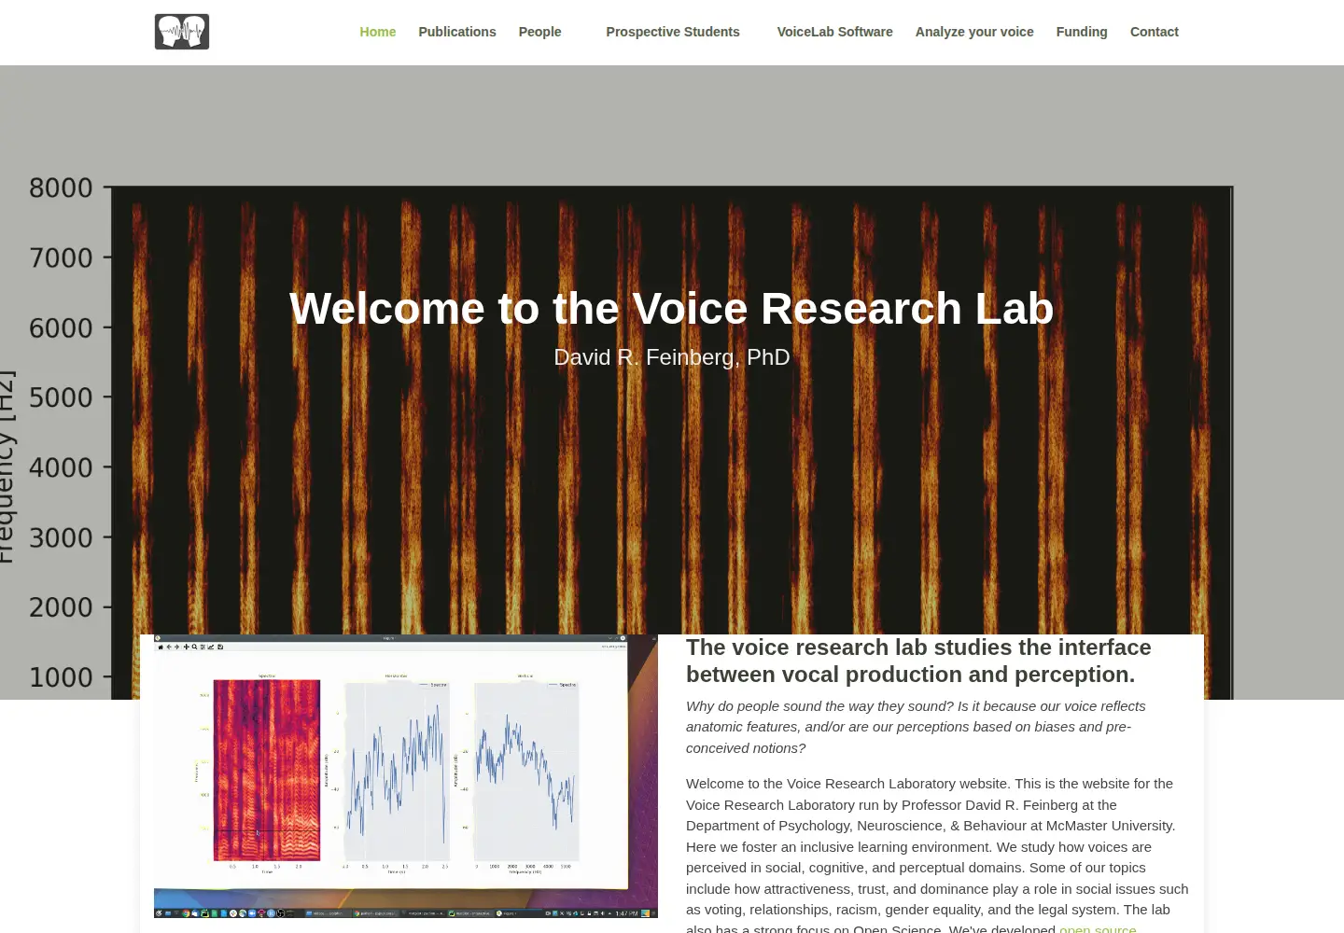Open Analyze your voice page
The height and width of the screenshot is (933, 1344).
tap(974, 32)
